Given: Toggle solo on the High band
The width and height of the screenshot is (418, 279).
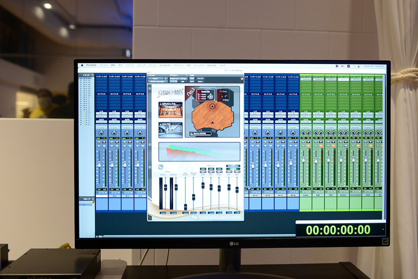Looking at the screenshot, I should pos(219,169).
